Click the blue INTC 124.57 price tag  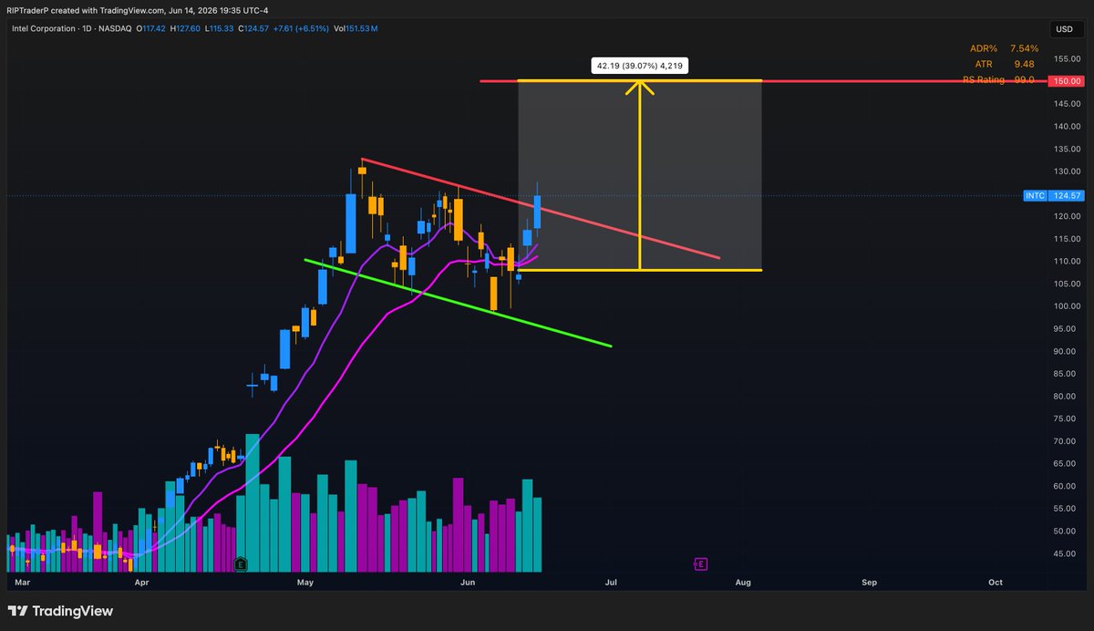pos(1054,195)
